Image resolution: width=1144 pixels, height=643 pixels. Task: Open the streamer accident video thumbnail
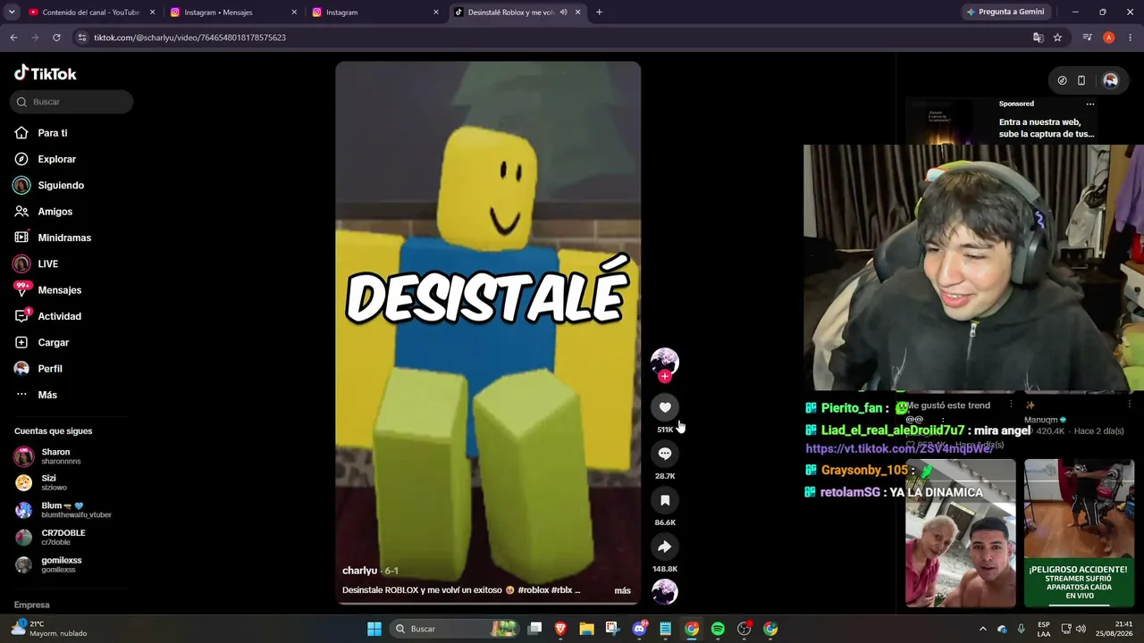click(1079, 533)
